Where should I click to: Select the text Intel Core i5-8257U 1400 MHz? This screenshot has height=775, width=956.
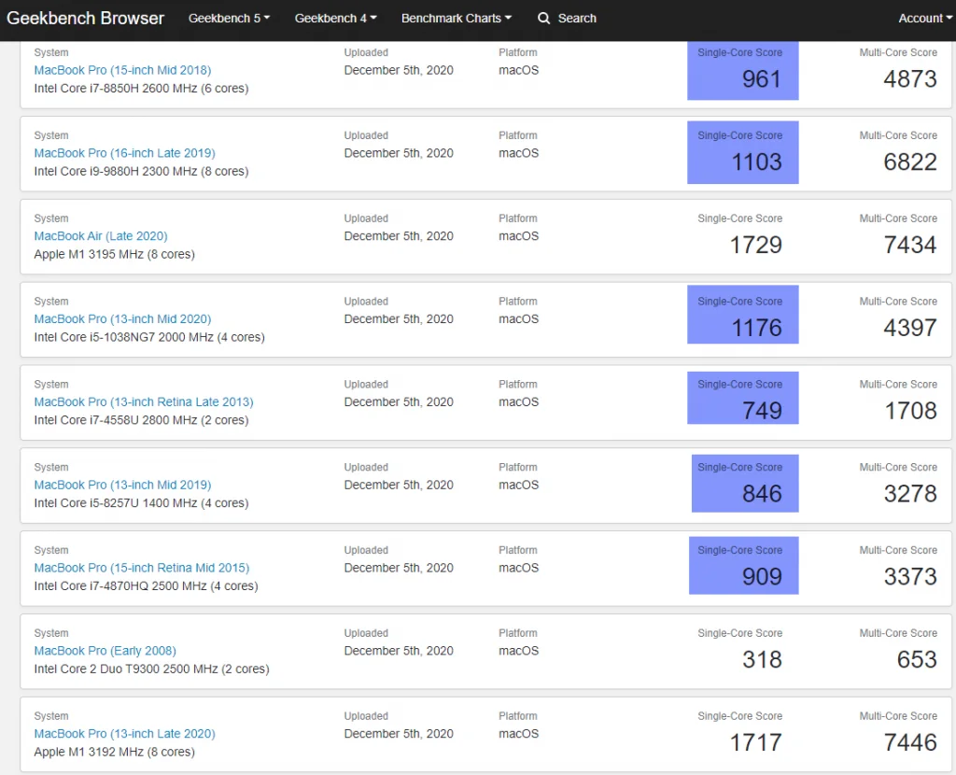(116, 503)
